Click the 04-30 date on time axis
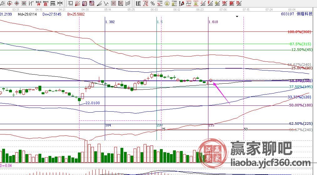Viewport: 317px width, 175px height. [85, 9]
